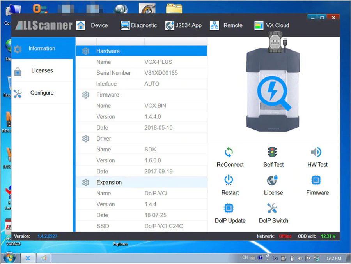
Task: Click the ReConnect label
Action: [230, 165]
